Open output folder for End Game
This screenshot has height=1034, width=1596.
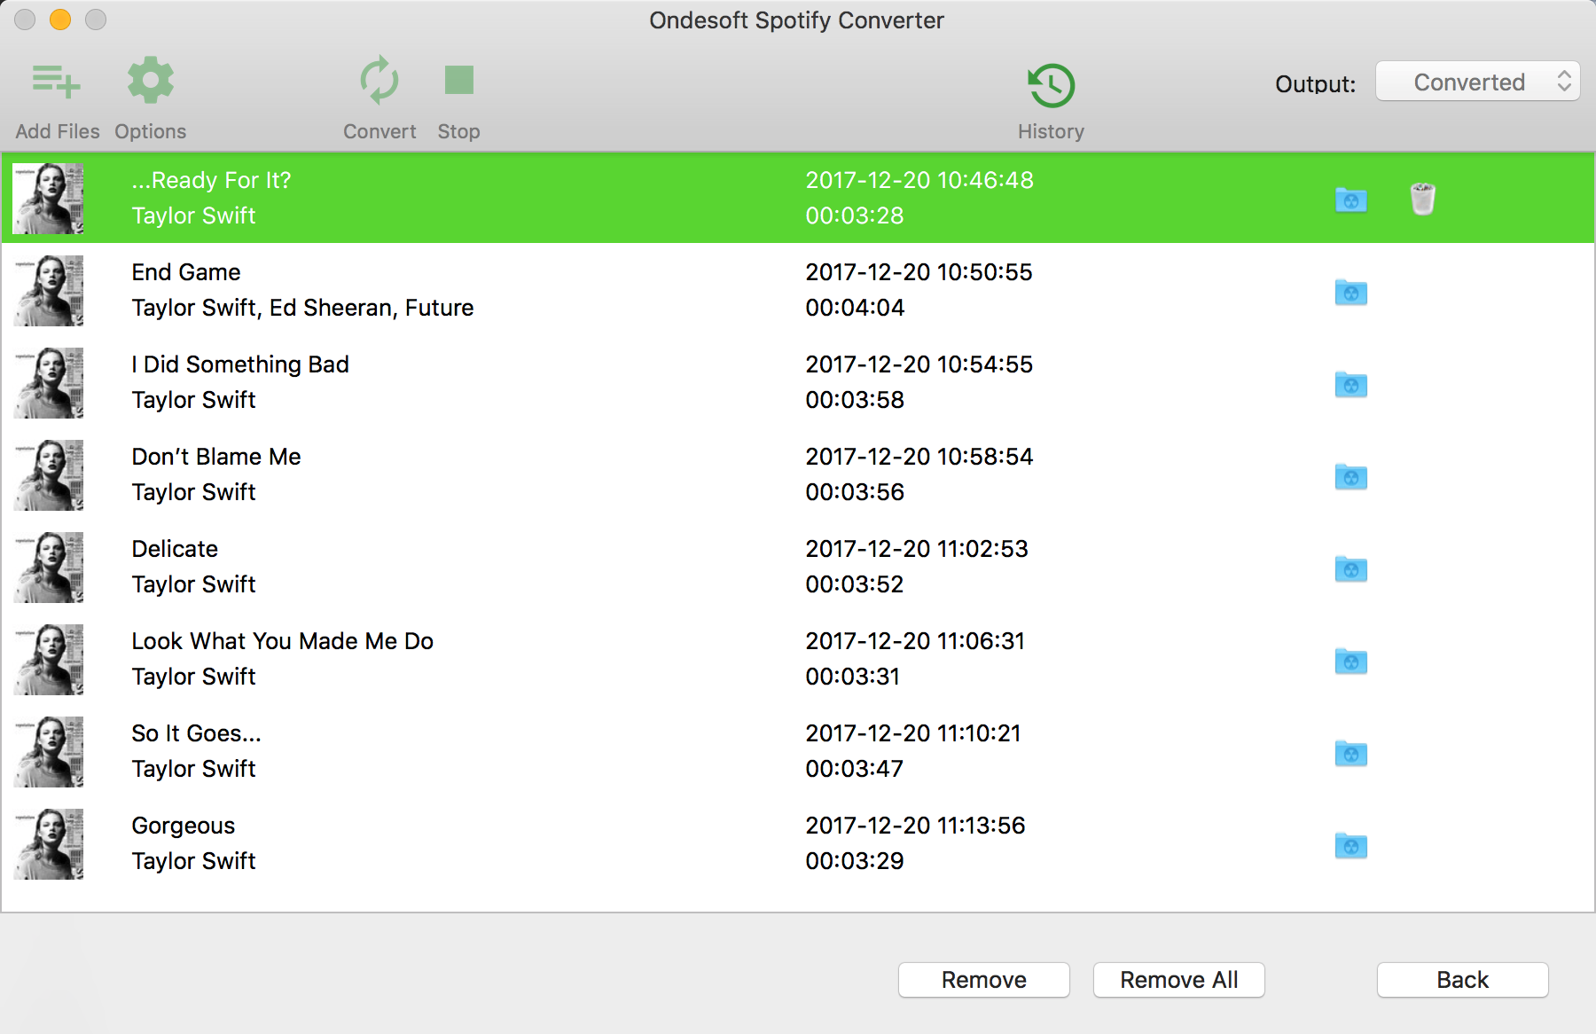tap(1351, 292)
